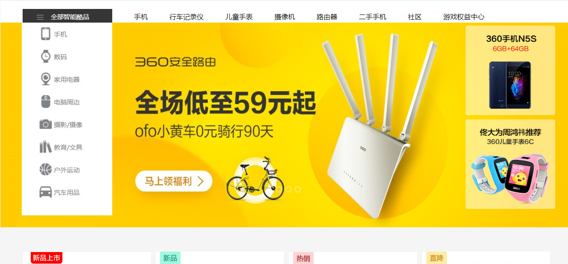Toggle the 全部智能酷品 hamburger menu
This screenshot has width=568, height=264.
pos(40,17)
